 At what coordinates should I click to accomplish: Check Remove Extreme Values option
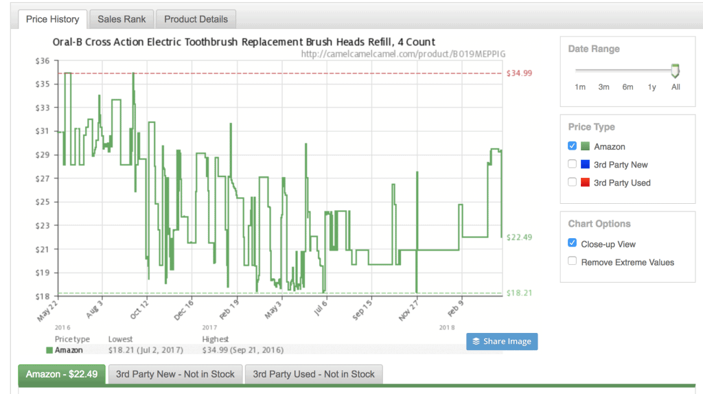pyautogui.click(x=573, y=262)
